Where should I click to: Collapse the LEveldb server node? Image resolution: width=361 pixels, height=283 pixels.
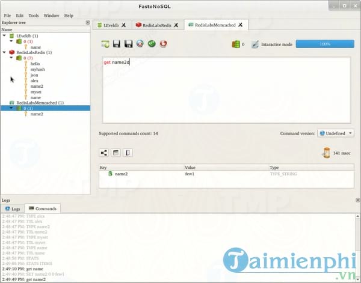point(5,35)
